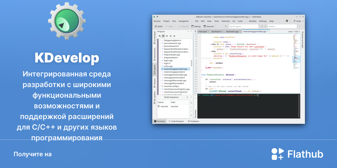This screenshot has width=337, height=168.
Task: Click the Build toolbar button
Action: click(159, 26)
